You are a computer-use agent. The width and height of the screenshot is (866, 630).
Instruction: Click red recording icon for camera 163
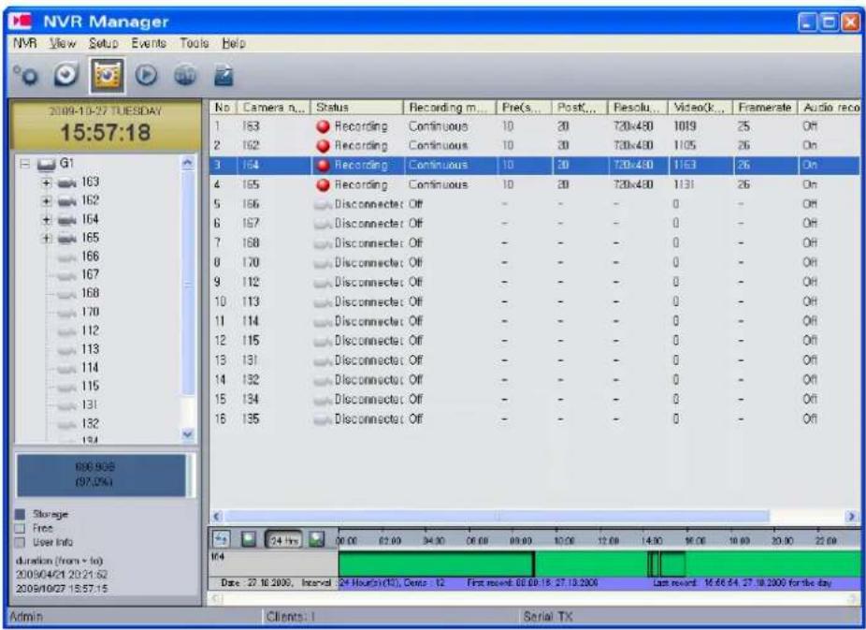pos(323,126)
